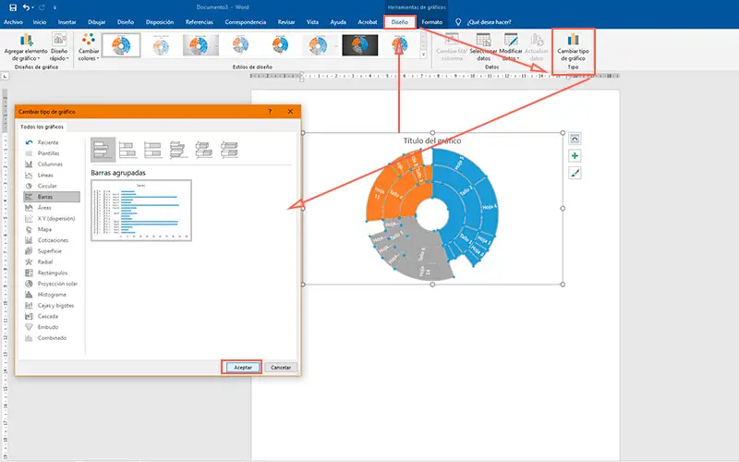This screenshot has width=739, height=462.
Task: Select the Todos los gráficos tab
Action: (x=42, y=127)
